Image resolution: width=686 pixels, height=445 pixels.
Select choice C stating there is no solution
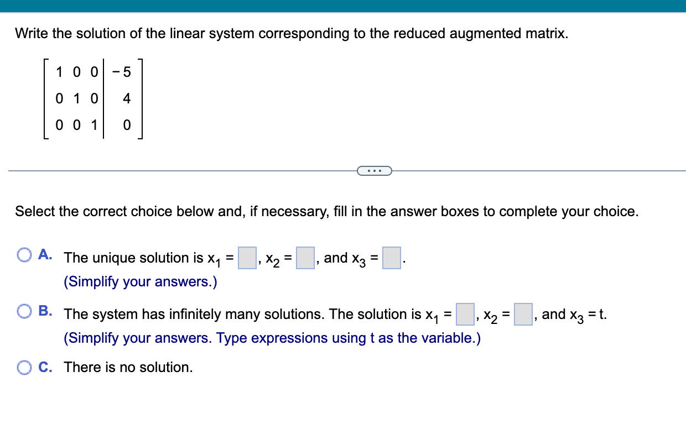point(24,367)
